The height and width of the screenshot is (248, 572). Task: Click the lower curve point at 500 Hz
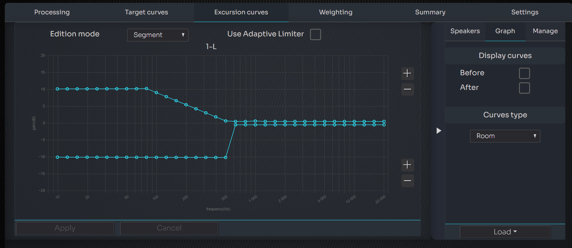226,157
